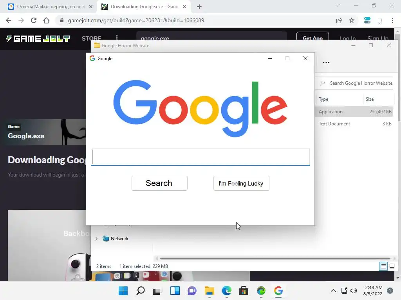Focus the Google search text field
The width and height of the screenshot is (401, 300).
200,157
